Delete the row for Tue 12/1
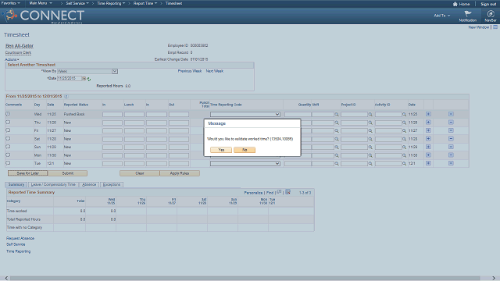500x281 pixels. [x=451, y=163]
